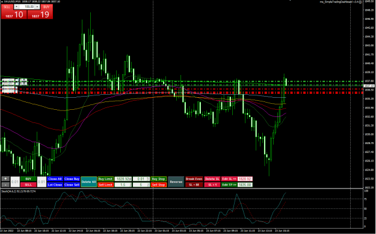Screen dimensions: 376x234
Task: Click the Break Even button
Action: tap(194, 179)
